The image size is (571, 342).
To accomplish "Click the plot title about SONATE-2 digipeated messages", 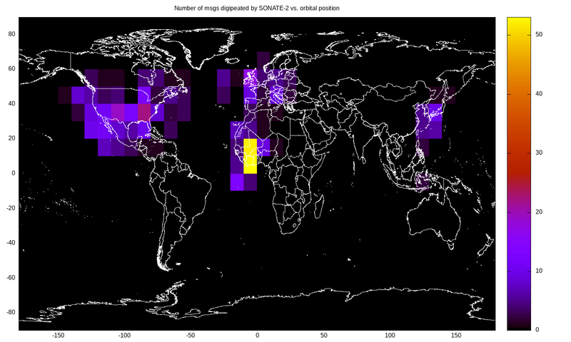I will [x=257, y=8].
